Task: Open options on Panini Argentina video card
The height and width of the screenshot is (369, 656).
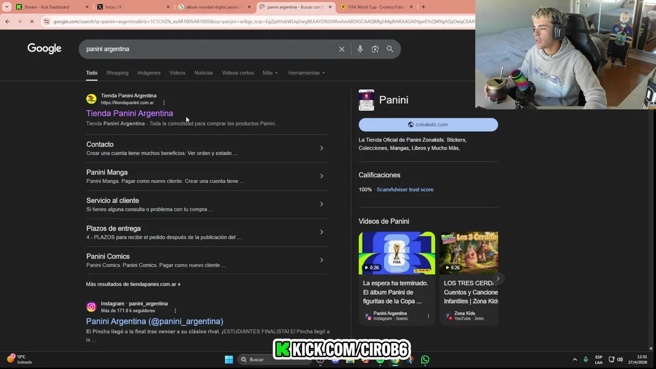Action: click(x=428, y=316)
